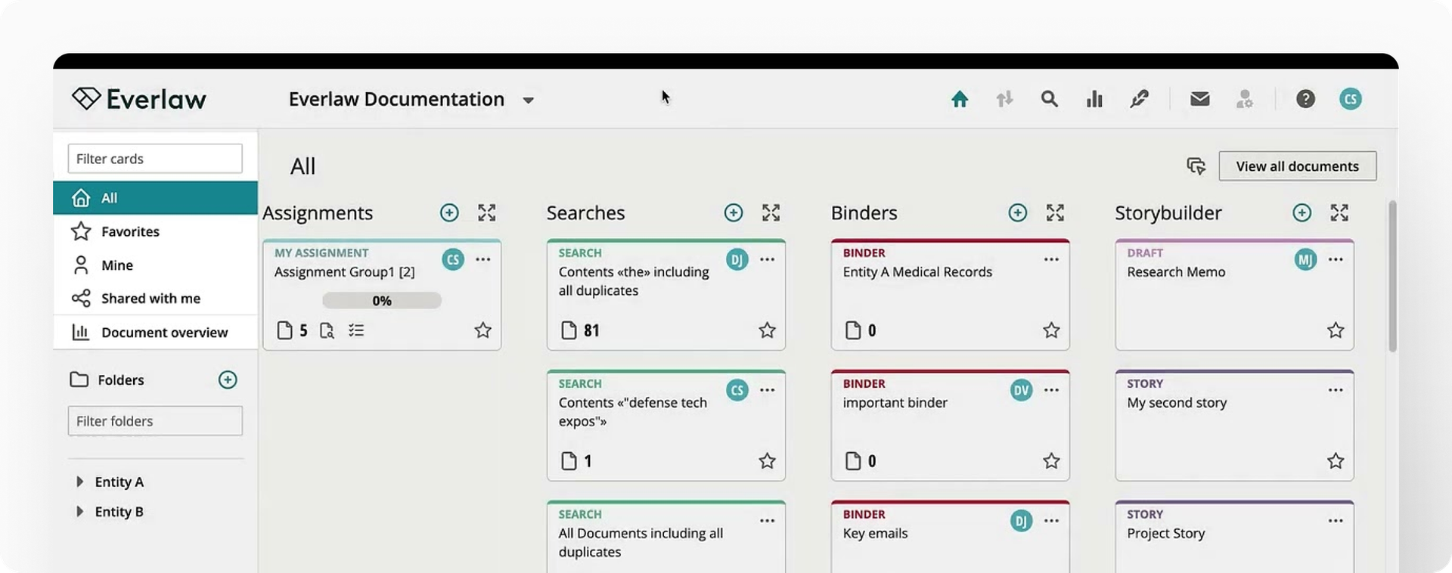This screenshot has width=1452, height=573.
Task: Add a new folder with plus icon
Action: coord(228,379)
